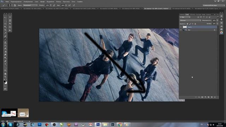The height and width of the screenshot is (127, 226).
Task: Select the Eraser tool
Action: point(5,49)
